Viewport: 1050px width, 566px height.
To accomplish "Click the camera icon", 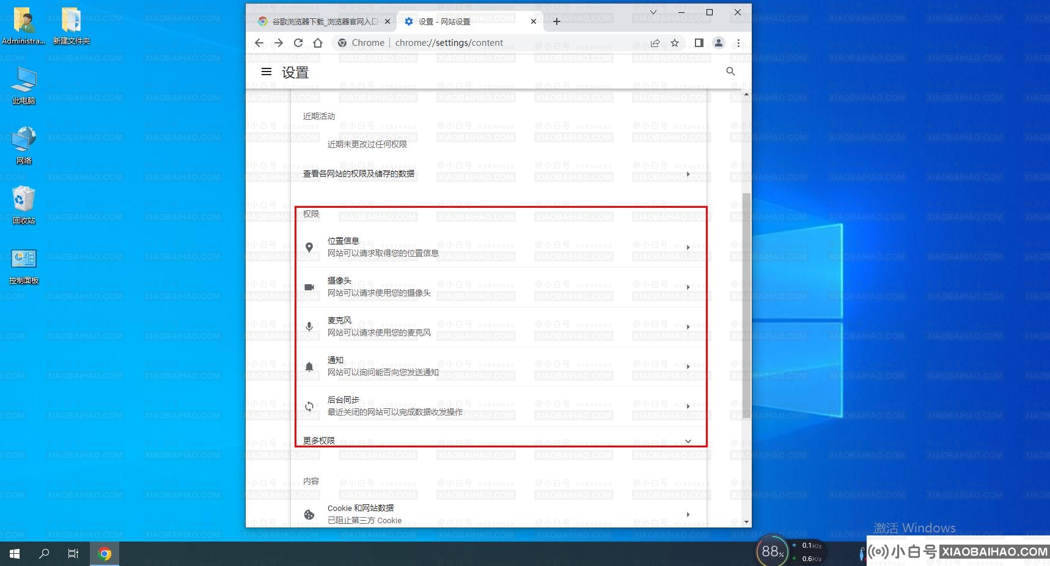I will coord(309,287).
